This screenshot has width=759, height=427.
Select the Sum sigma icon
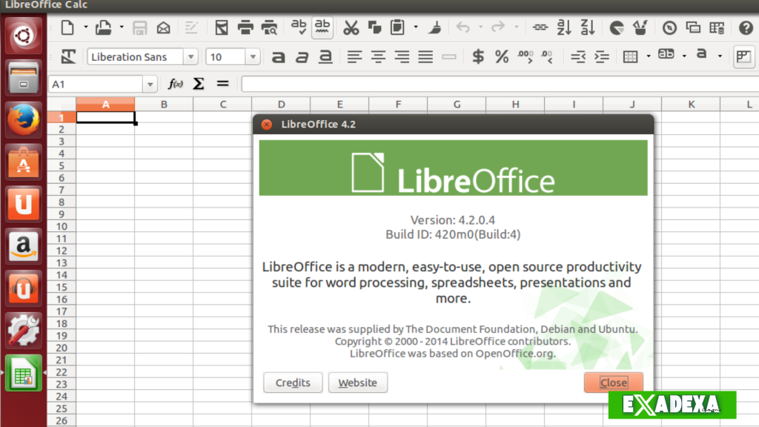[x=198, y=84]
